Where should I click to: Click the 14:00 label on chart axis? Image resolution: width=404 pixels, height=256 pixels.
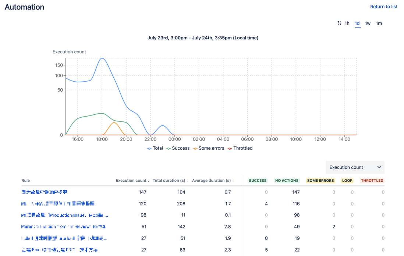coord(344,139)
